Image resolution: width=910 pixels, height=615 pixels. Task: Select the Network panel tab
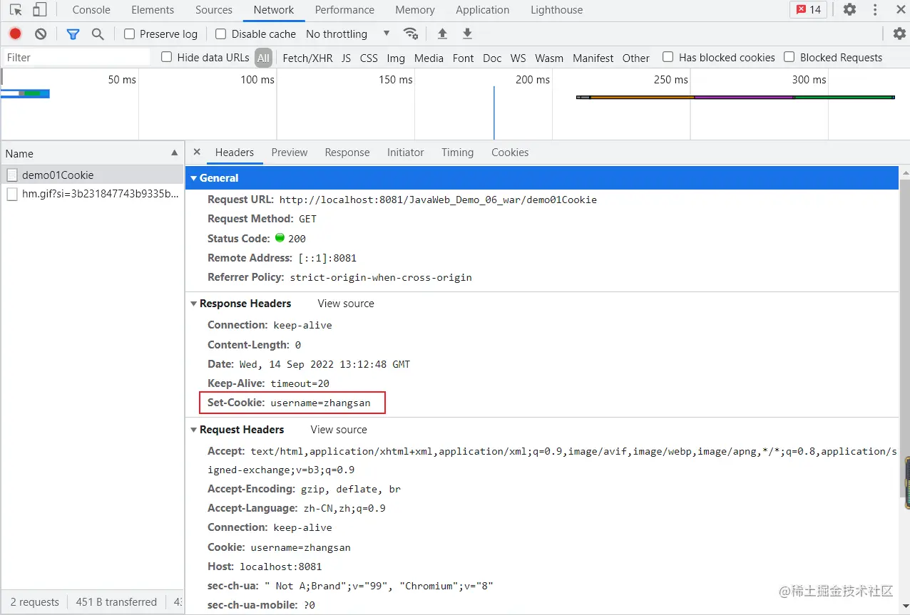[274, 10]
